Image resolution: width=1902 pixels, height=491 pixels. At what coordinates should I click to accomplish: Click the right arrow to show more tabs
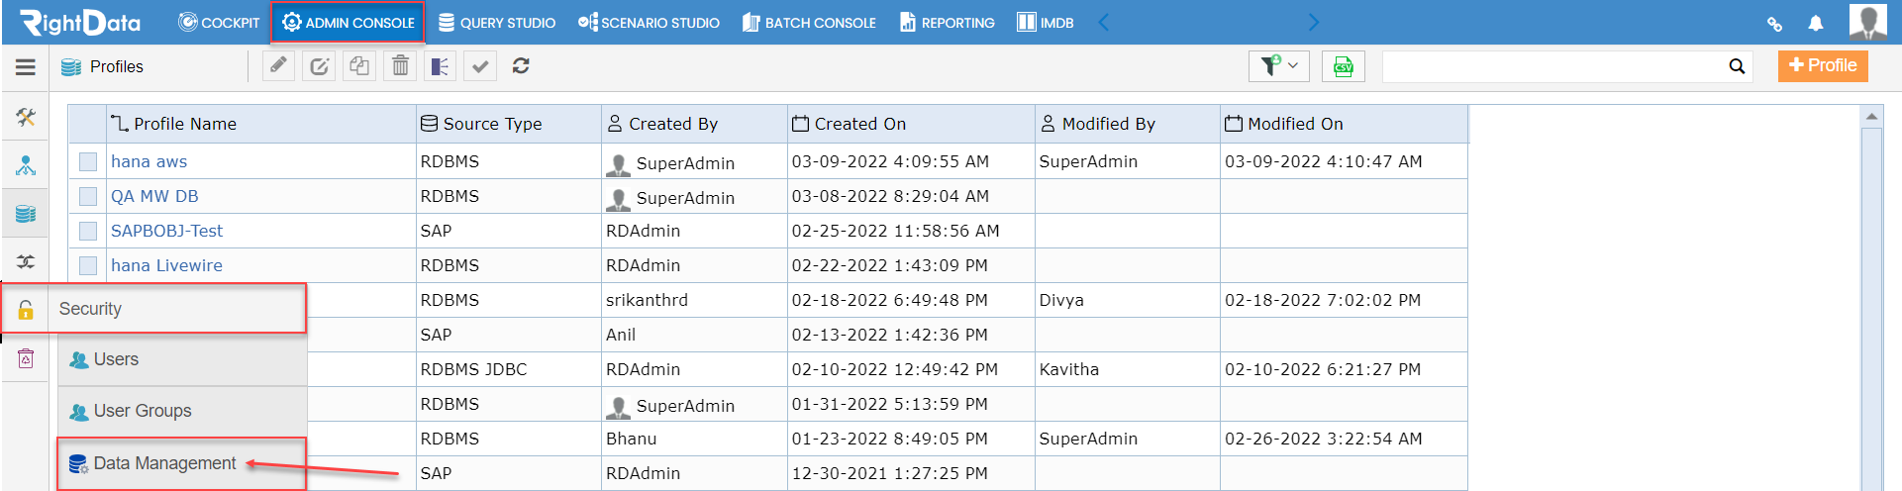click(x=1313, y=22)
